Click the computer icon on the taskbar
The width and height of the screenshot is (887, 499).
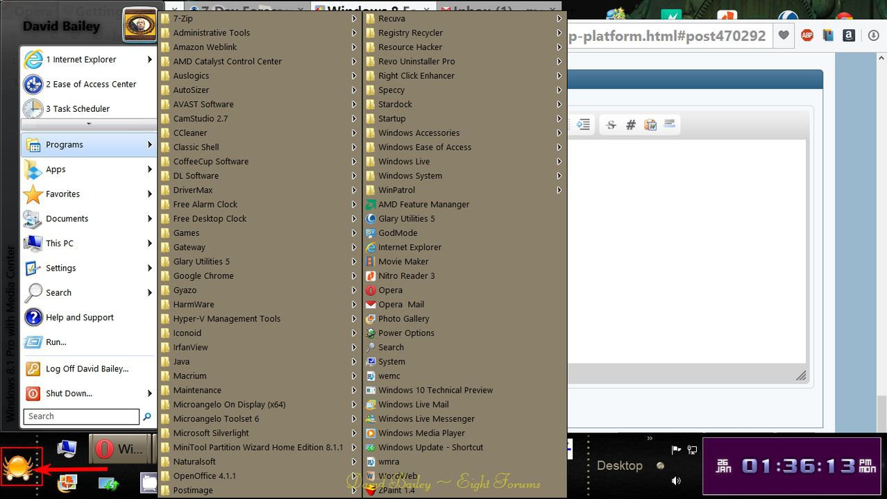67,449
